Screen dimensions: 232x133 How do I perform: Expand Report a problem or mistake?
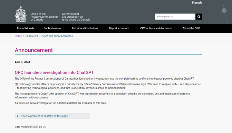tap(53, 116)
